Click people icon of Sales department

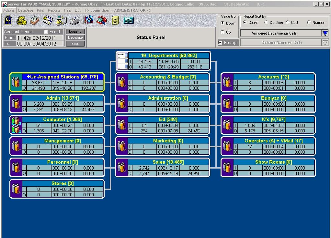(121, 168)
